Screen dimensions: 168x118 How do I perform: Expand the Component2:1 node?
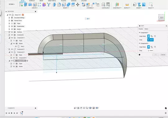pyautogui.click(x=9, y=49)
